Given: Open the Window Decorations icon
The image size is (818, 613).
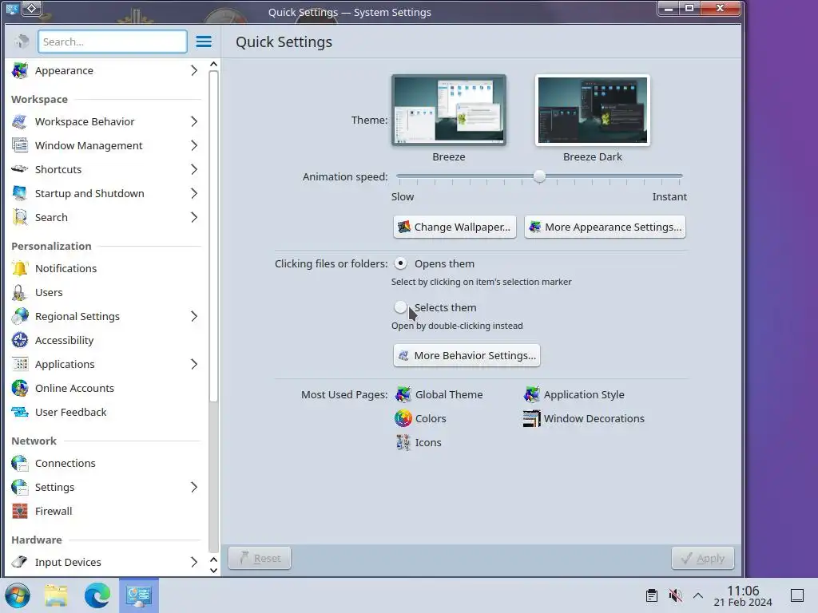Looking at the screenshot, I should tap(531, 418).
